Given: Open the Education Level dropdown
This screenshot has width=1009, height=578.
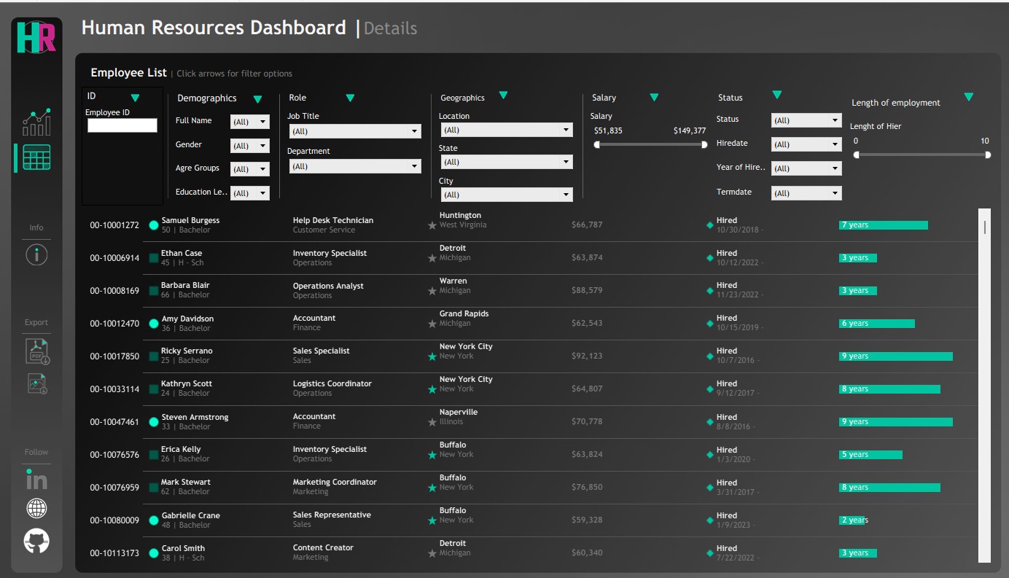Looking at the screenshot, I should pos(250,193).
